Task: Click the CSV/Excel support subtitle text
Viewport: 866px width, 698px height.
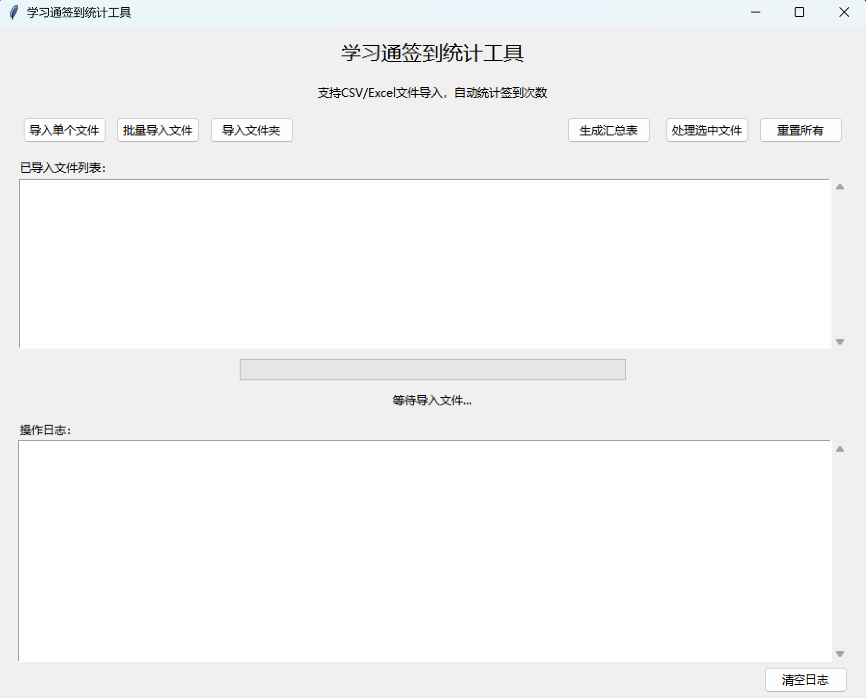Action: coord(432,93)
